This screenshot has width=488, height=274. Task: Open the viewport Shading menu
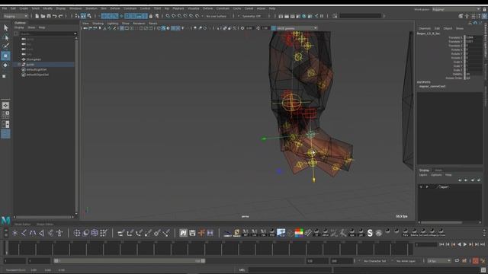(98, 24)
